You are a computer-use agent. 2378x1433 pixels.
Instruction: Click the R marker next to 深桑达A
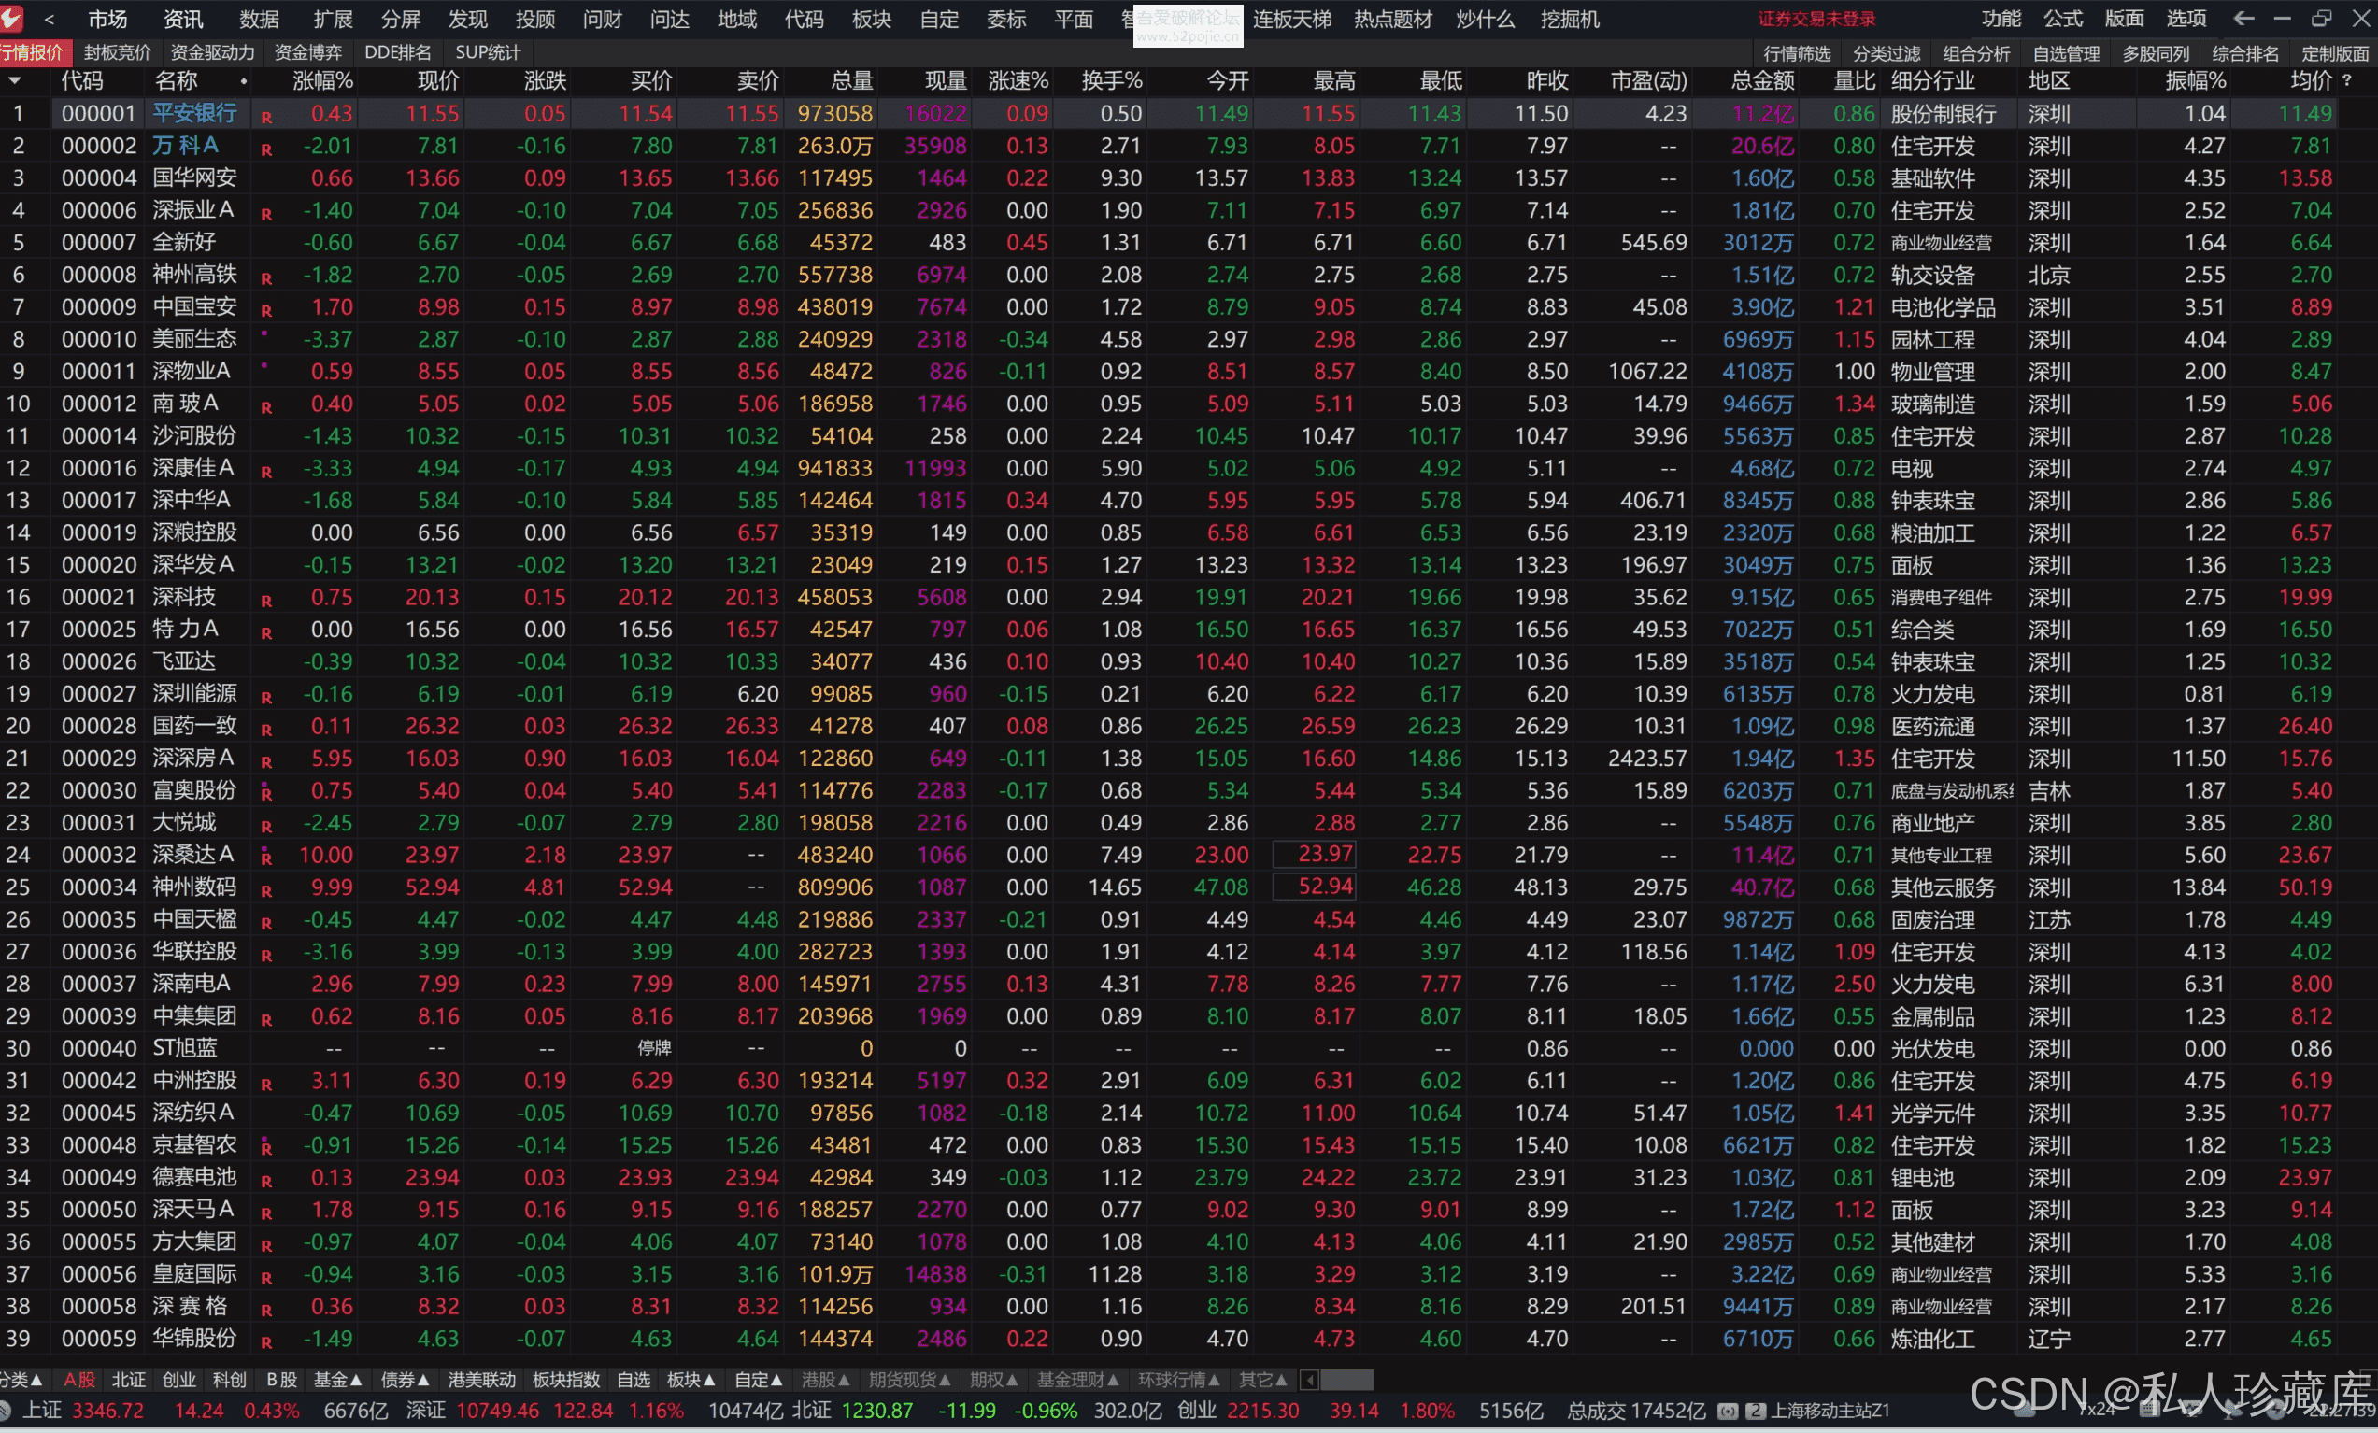266,857
